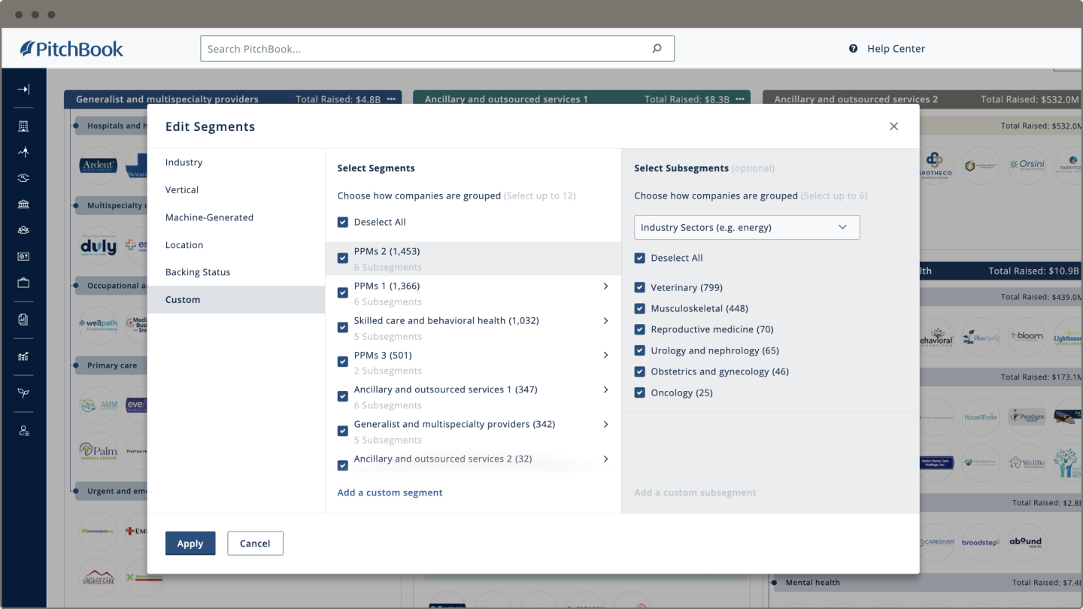Focus the Search PitchBook input field
Image resolution: width=1083 pixels, height=609 pixels.
point(437,49)
